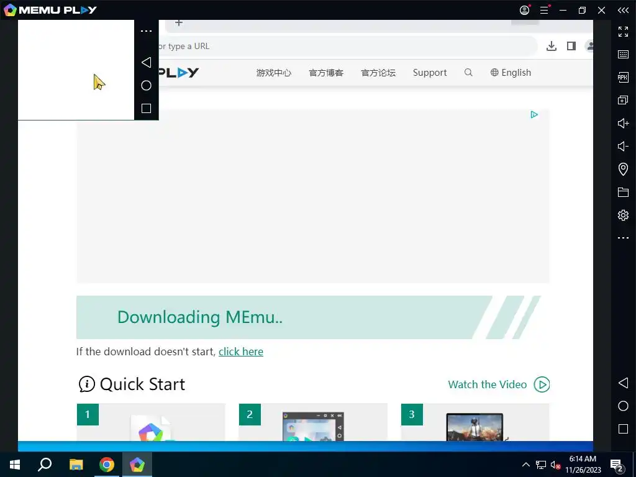Click Quick Start step 3 thumbnail
The width and height of the screenshot is (636, 477).
475,422
